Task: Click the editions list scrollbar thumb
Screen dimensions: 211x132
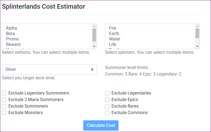Action: 94,35
